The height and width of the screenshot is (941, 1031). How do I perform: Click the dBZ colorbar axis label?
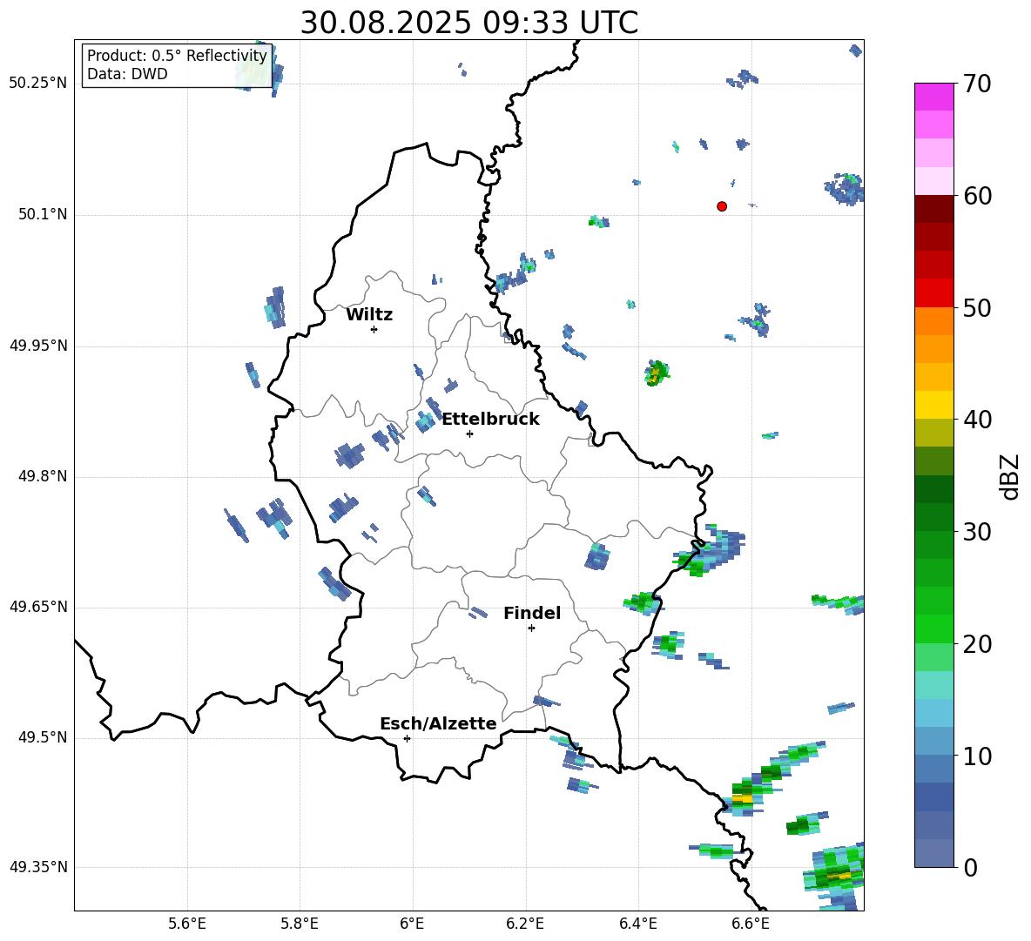tap(1008, 476)
